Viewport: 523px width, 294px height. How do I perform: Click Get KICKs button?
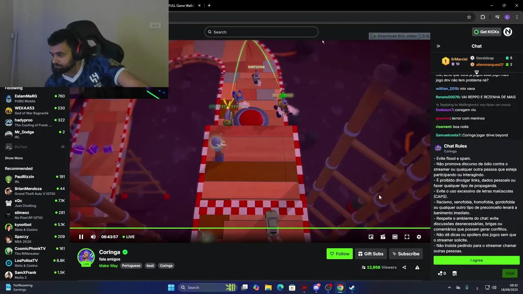tap(486, 32)
